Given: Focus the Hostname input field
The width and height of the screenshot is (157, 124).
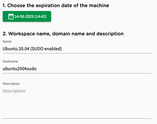Looking at the screenshot, I should [x=77, y=69].
